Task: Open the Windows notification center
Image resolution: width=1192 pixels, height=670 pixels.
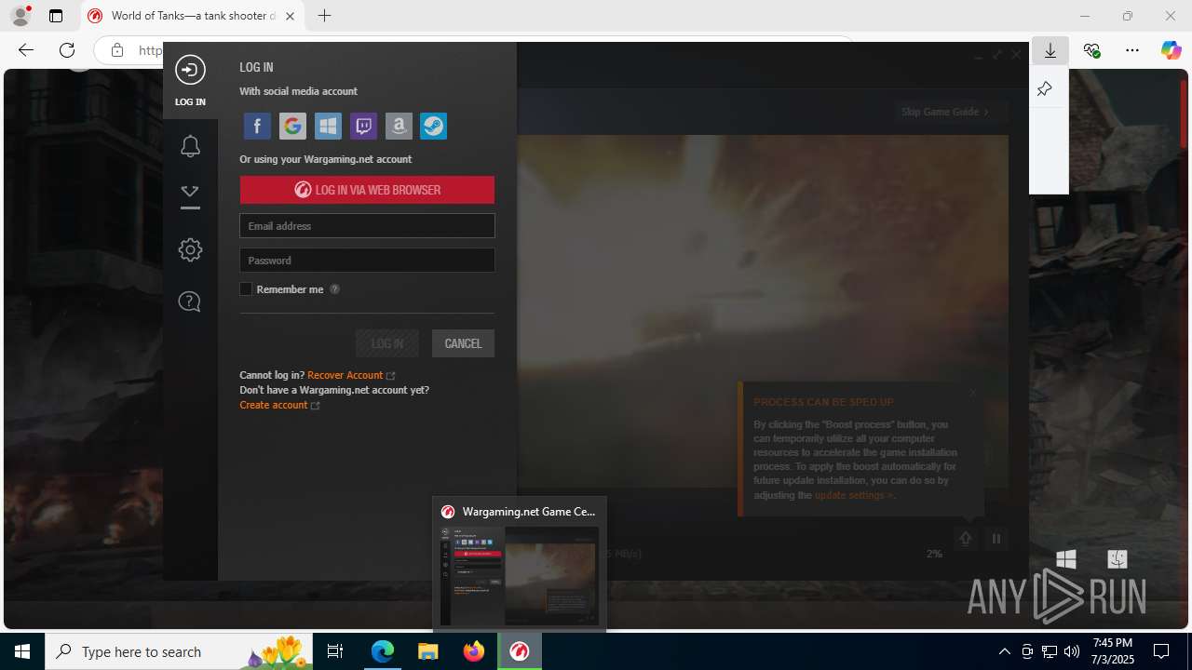Action: click(1161, 651)
